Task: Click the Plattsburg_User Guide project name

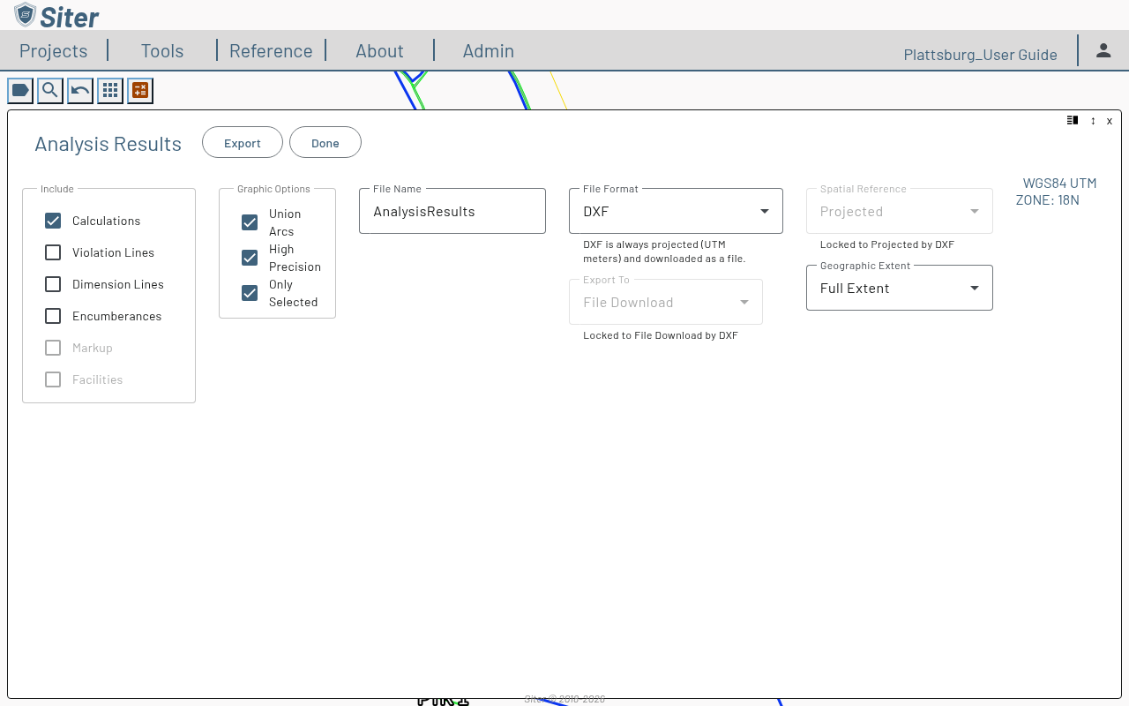Action: 981,55
